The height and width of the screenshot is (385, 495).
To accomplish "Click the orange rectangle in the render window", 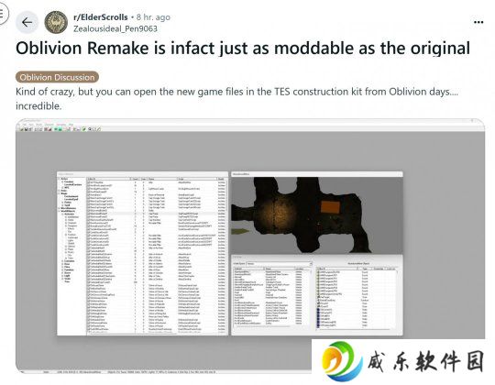I will pos(331,207).
